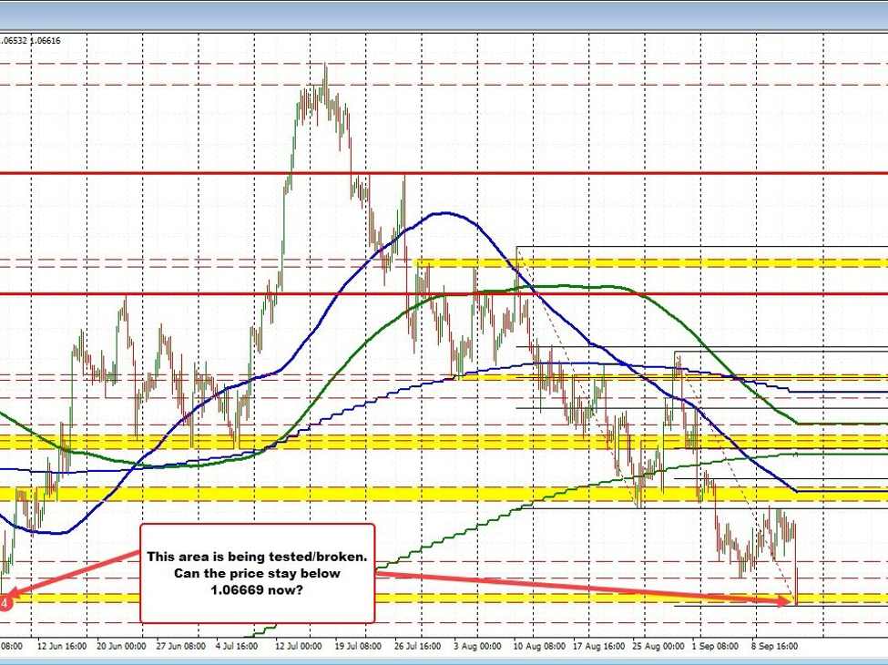
Task: Click the ask price 1.06616 label
Action: [47, 40]
